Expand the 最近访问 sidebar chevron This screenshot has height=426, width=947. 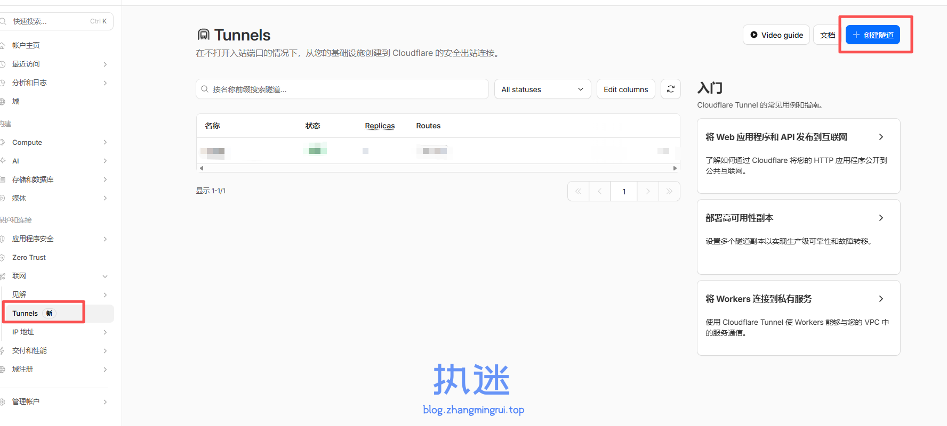[105, 64]
